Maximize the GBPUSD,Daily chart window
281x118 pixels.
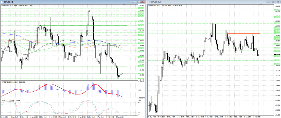click(x=273, y=2)
